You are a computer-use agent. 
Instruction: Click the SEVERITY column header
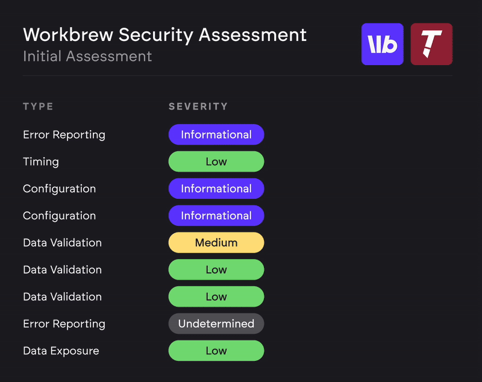198,107
